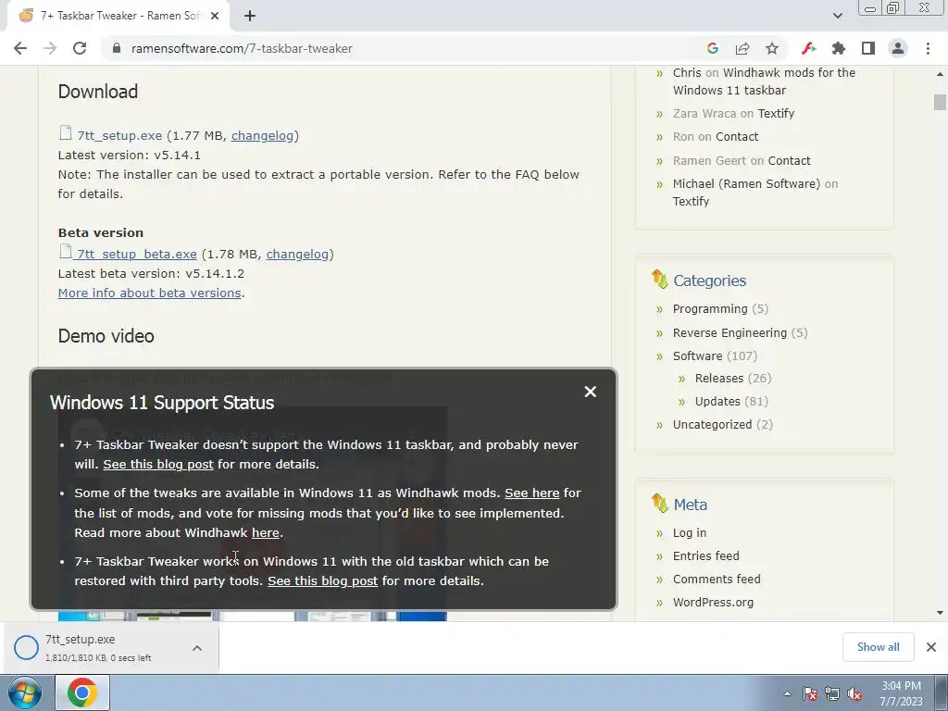This screenshot has height=711, width=948.
Task: Open the Extensions puzzle icon
Action: (x=839, y=48)
